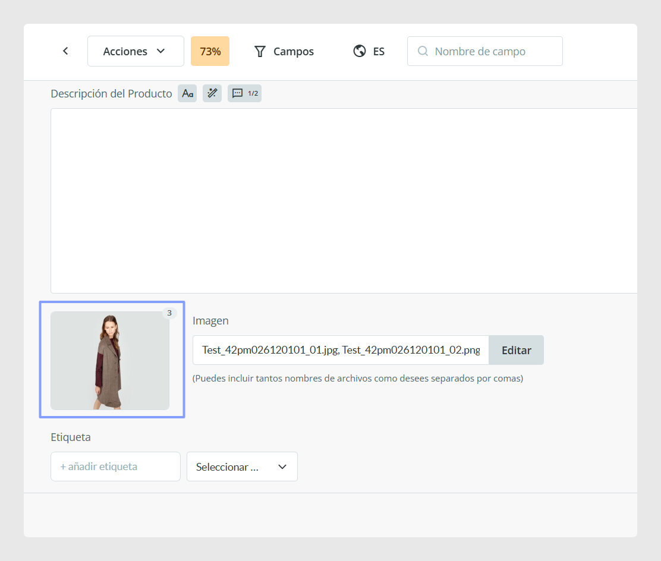Click the image count badge 3
Screen dimensions: 661x561
[169, 313]
